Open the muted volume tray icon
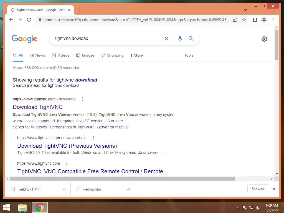Screen dimensions: 284x213 point(258,208)
